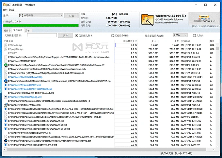Image resolution: width=222 pixels, height=158 pixels.
Task: Open the C: drive selection dropdown
Action: pyautogui.click(x=41, y=15)
